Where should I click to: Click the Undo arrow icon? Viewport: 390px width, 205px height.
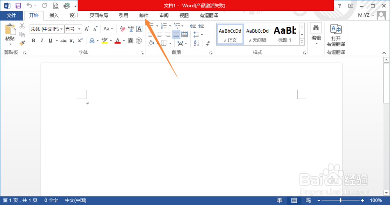pos(29,5)
